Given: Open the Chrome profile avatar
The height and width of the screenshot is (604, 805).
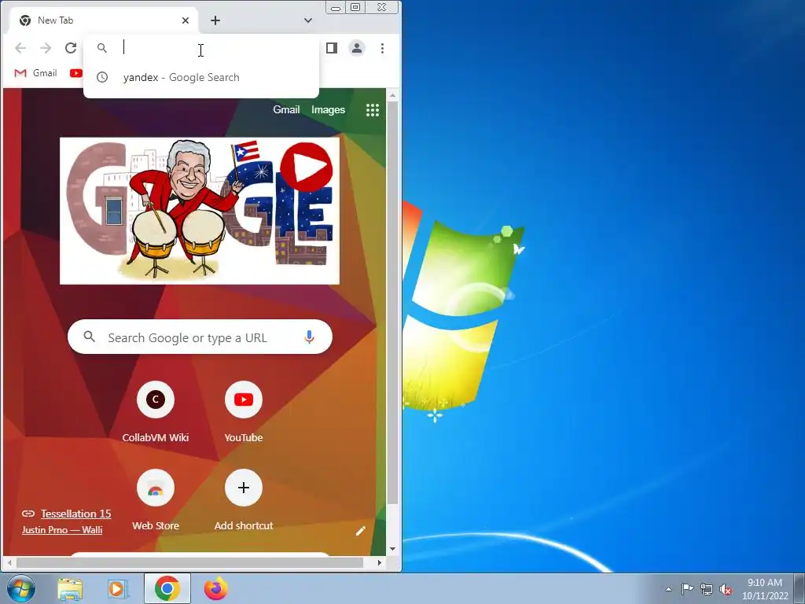Looking at the screenshot, I should (357, 48).
